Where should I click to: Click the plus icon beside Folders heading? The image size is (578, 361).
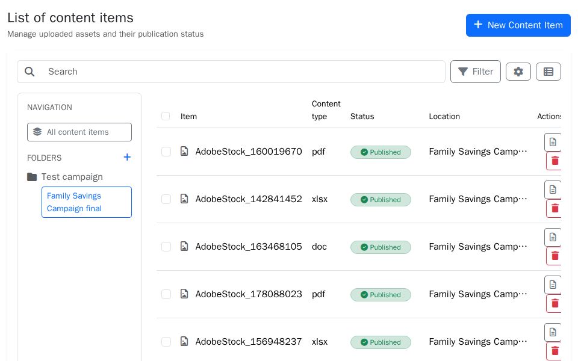coord(127,157)
